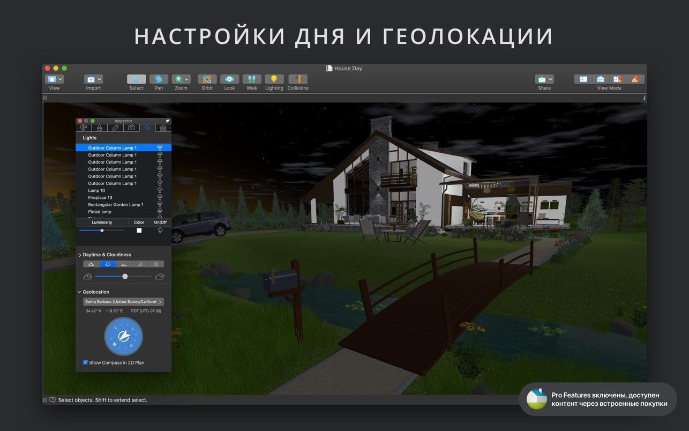The image size is (689, 431).
Task: Switch time of day to night moon icon
Action: coord(139,264)
